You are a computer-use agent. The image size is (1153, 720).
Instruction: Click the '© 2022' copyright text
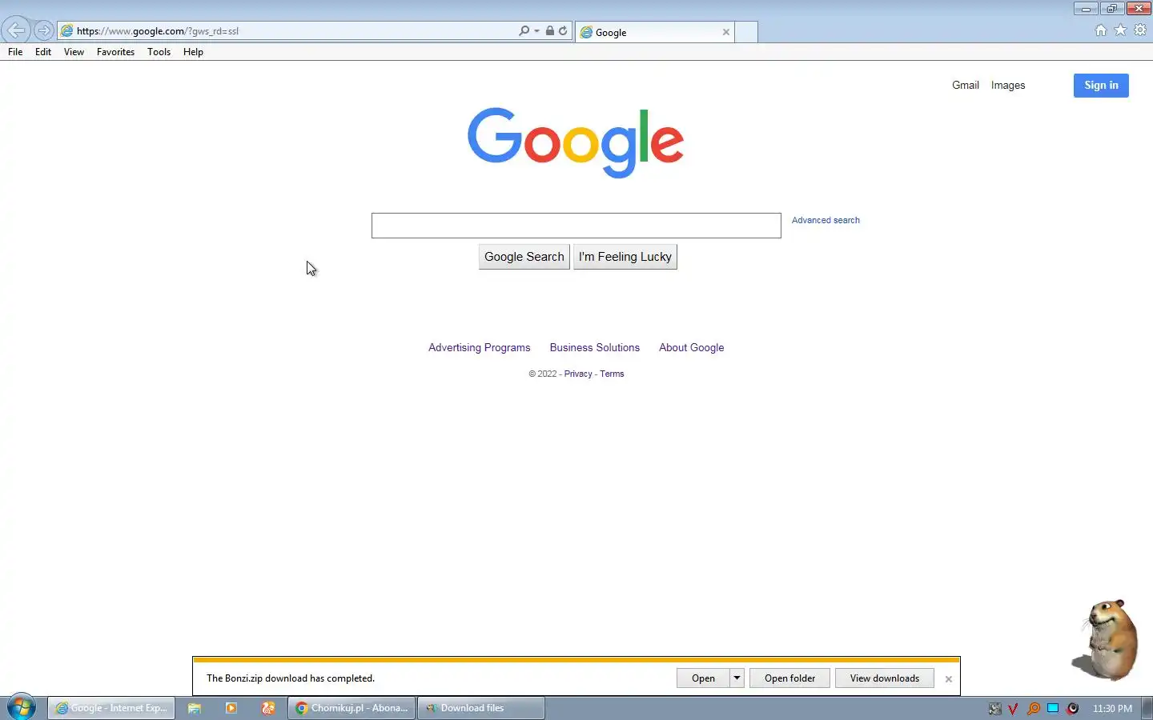543,374
